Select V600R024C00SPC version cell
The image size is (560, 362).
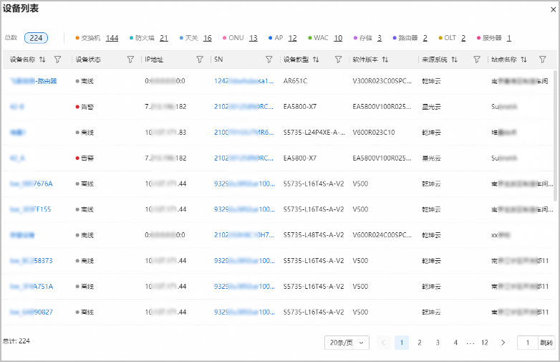[382, 235]
